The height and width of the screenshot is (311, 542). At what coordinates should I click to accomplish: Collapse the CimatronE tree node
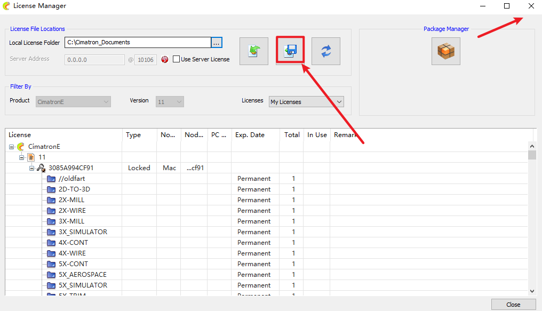[x=12, y=147]
